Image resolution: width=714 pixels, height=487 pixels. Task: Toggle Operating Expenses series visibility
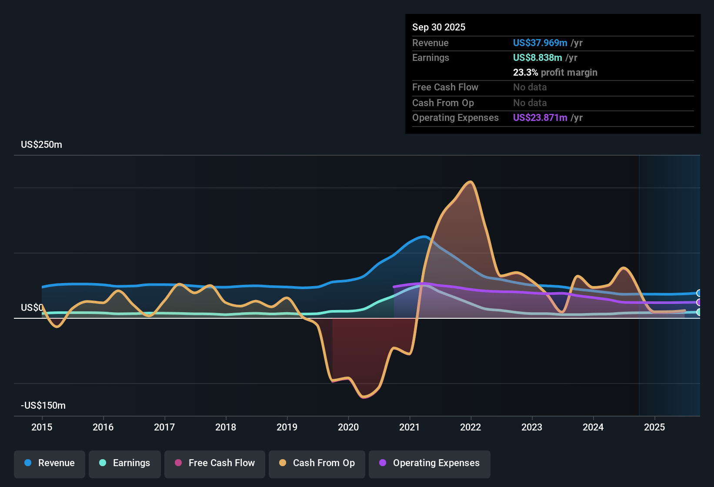click(x=429, y=463)
